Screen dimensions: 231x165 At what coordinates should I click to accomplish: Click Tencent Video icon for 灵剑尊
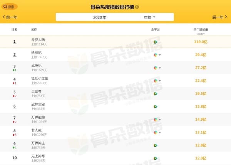pyautogui.click(x=155, y=94)
